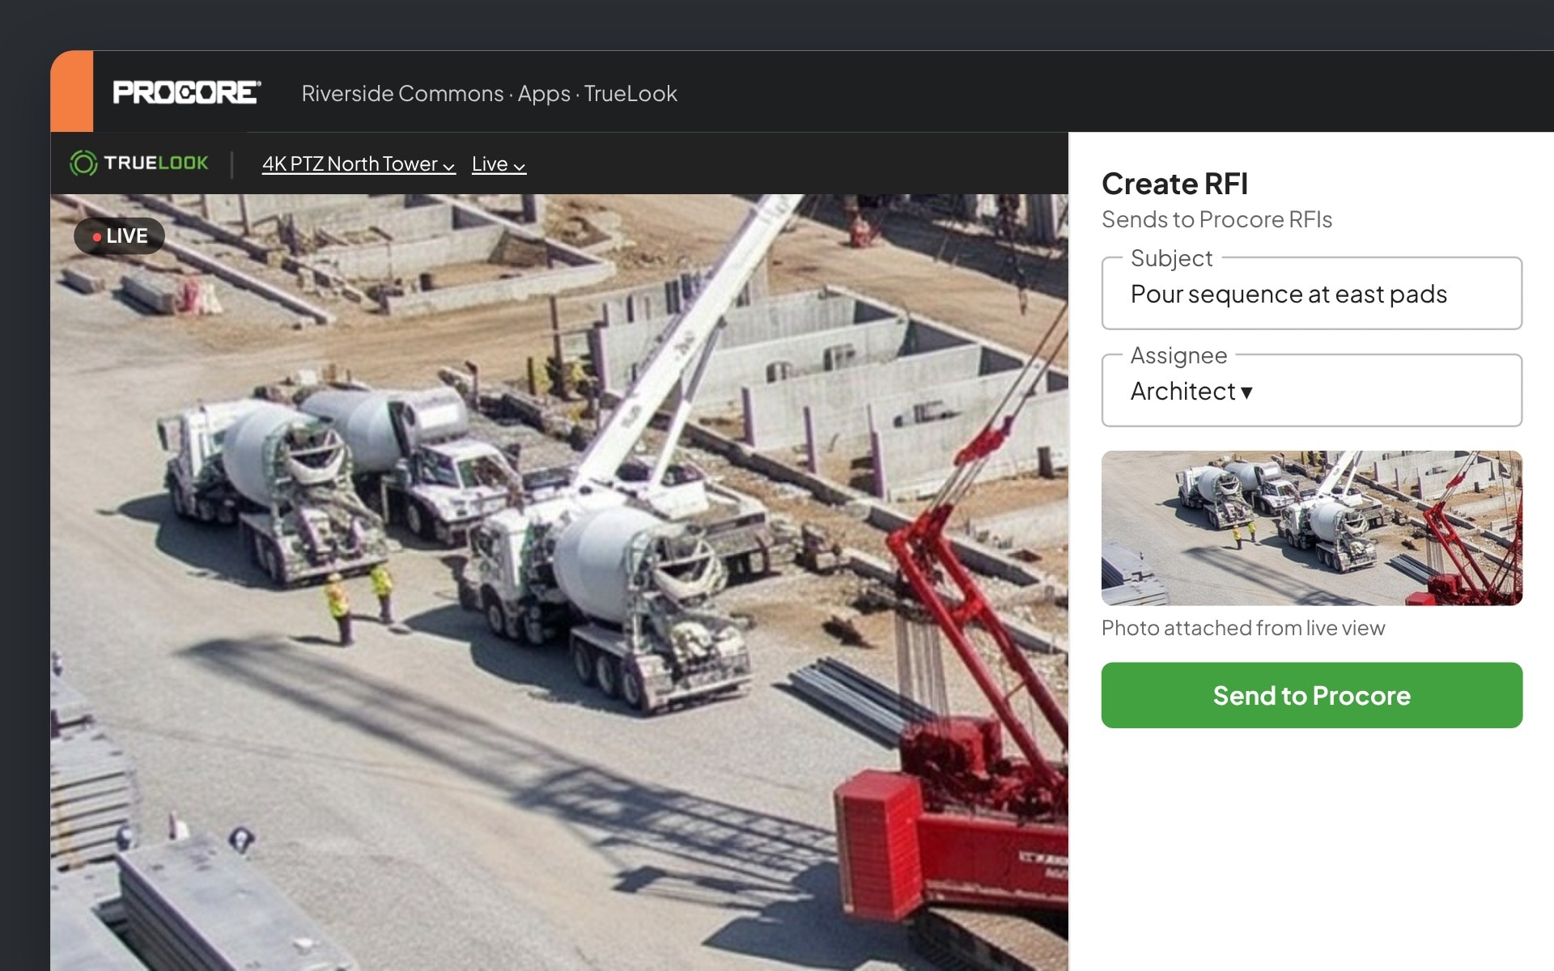Click the Procore logo
Screen dimensions: 1554x971
coord(186,92)
